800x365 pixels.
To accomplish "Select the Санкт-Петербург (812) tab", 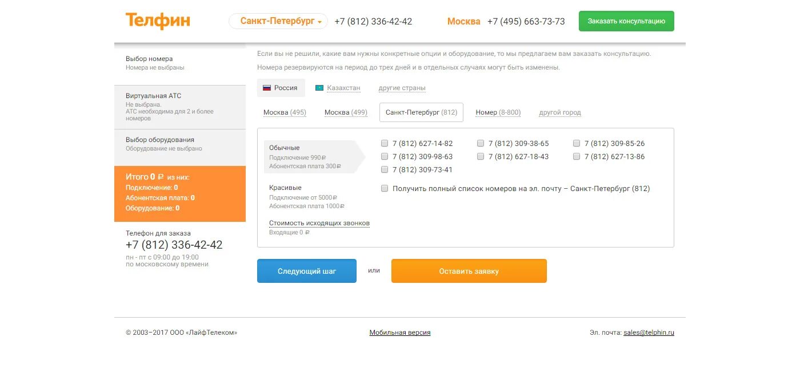I will (x=421, y=112).
